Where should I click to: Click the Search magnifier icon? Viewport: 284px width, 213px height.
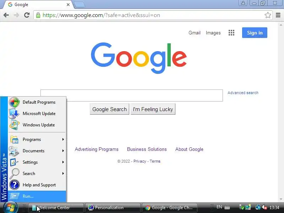14,174
